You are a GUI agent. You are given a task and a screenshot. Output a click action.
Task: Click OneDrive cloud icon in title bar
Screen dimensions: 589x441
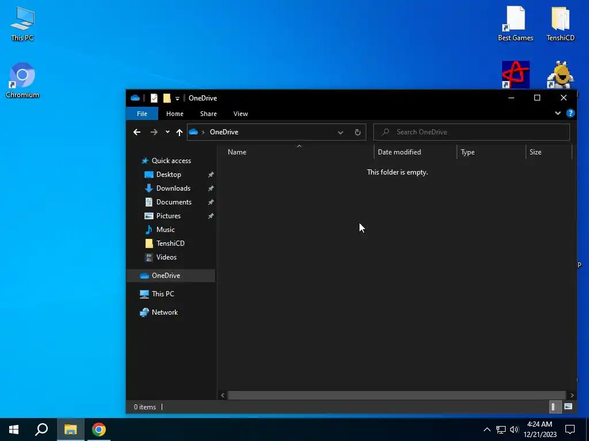coord(135,98)
